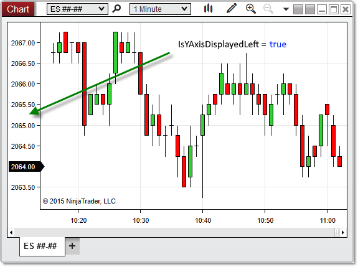Click the scrollbar left arrow
The height and width of the screenshot is (267, 358).
pyautogui.click(x=11, y=233)
